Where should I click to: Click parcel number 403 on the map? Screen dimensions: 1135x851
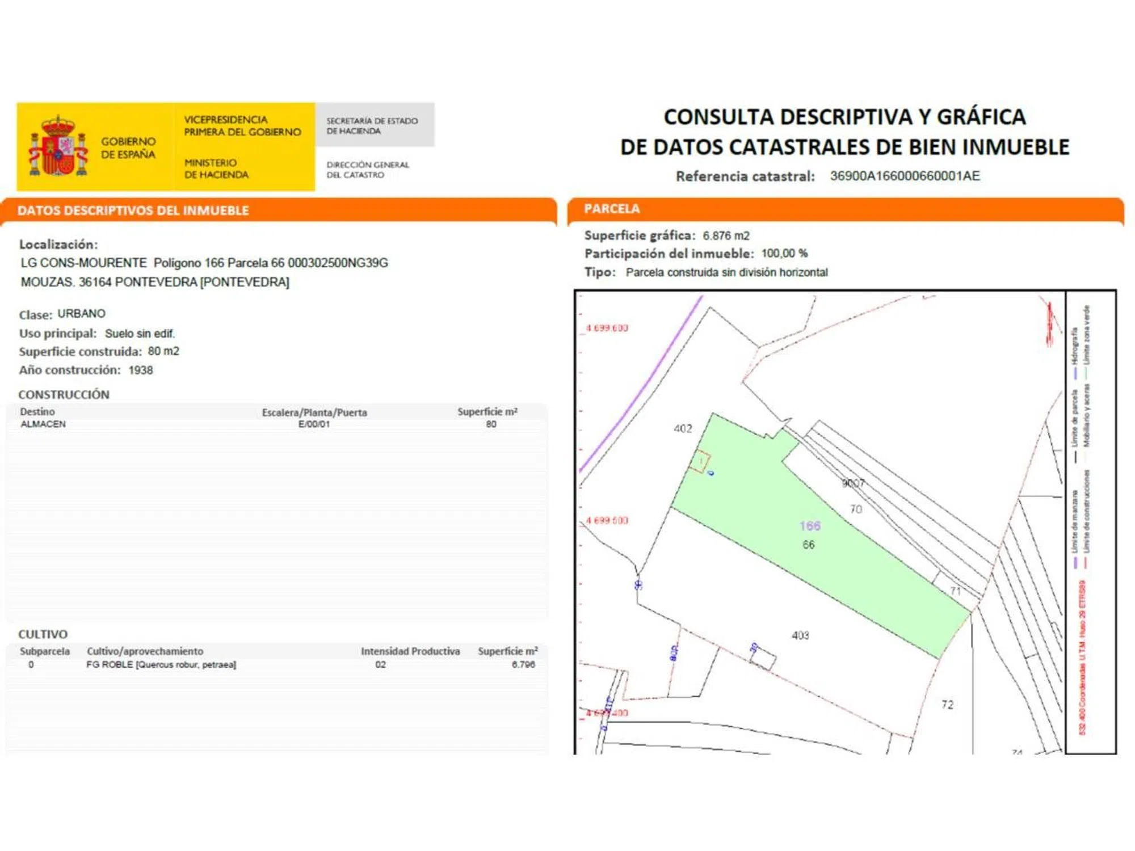(x=800, y=635)
